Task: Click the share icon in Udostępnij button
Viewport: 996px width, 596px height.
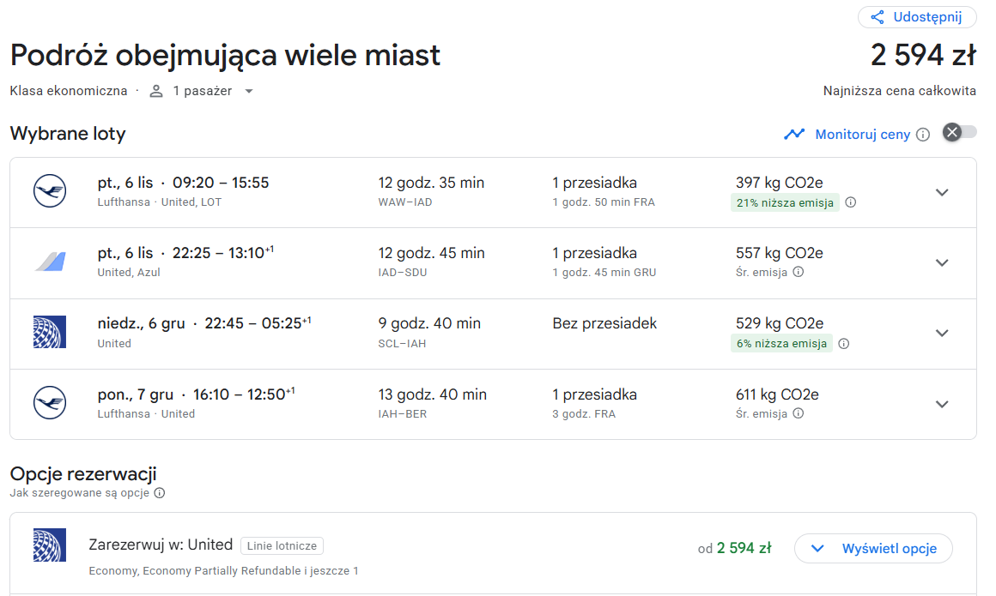Action: pyautogui.click(x=878, y=17)
